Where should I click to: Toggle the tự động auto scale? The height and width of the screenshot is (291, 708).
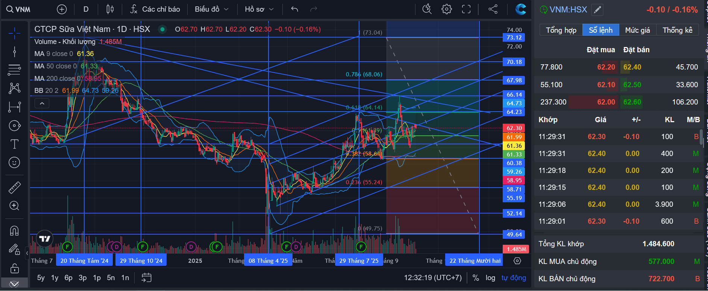pyautogui.click(x=514, y=278)
